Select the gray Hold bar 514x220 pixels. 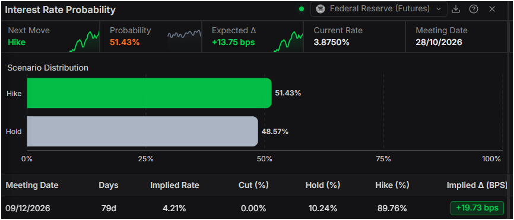[x=142, y=131]
